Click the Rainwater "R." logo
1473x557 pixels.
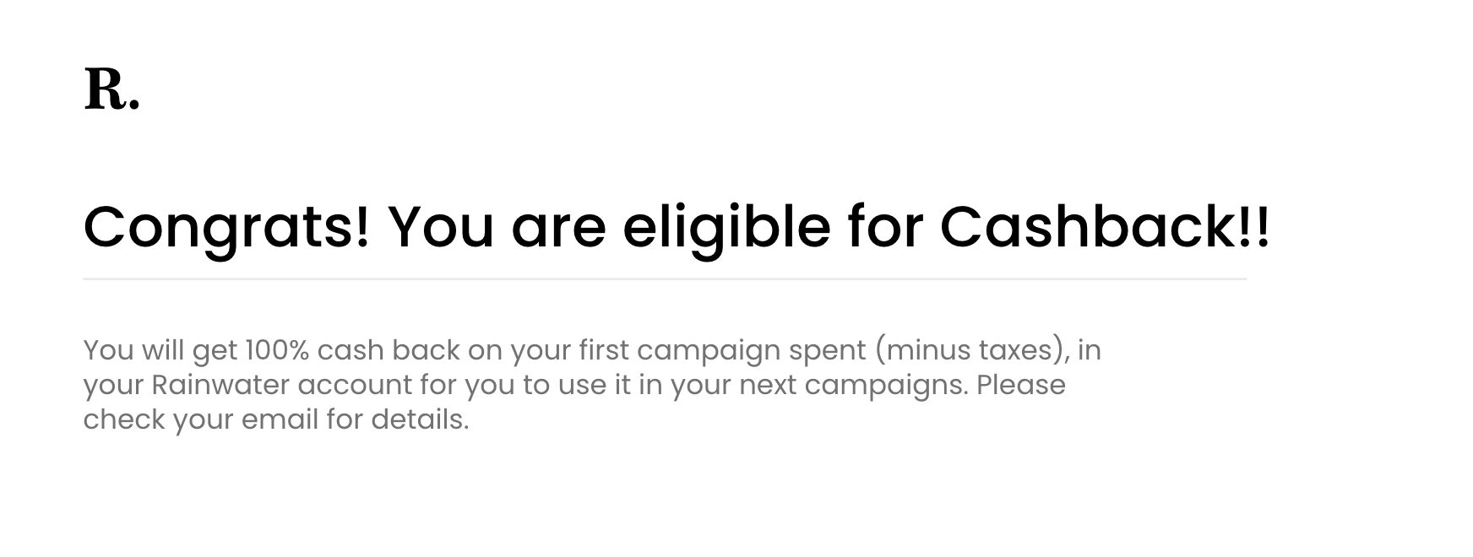[111, 90]
